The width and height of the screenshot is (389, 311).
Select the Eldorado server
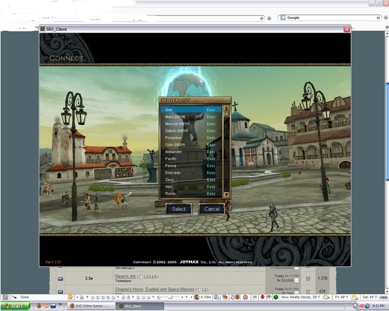[191, 173]
